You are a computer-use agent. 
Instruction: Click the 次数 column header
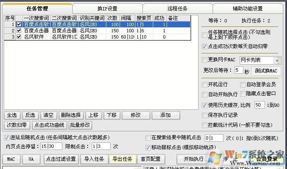pos(113,18)
